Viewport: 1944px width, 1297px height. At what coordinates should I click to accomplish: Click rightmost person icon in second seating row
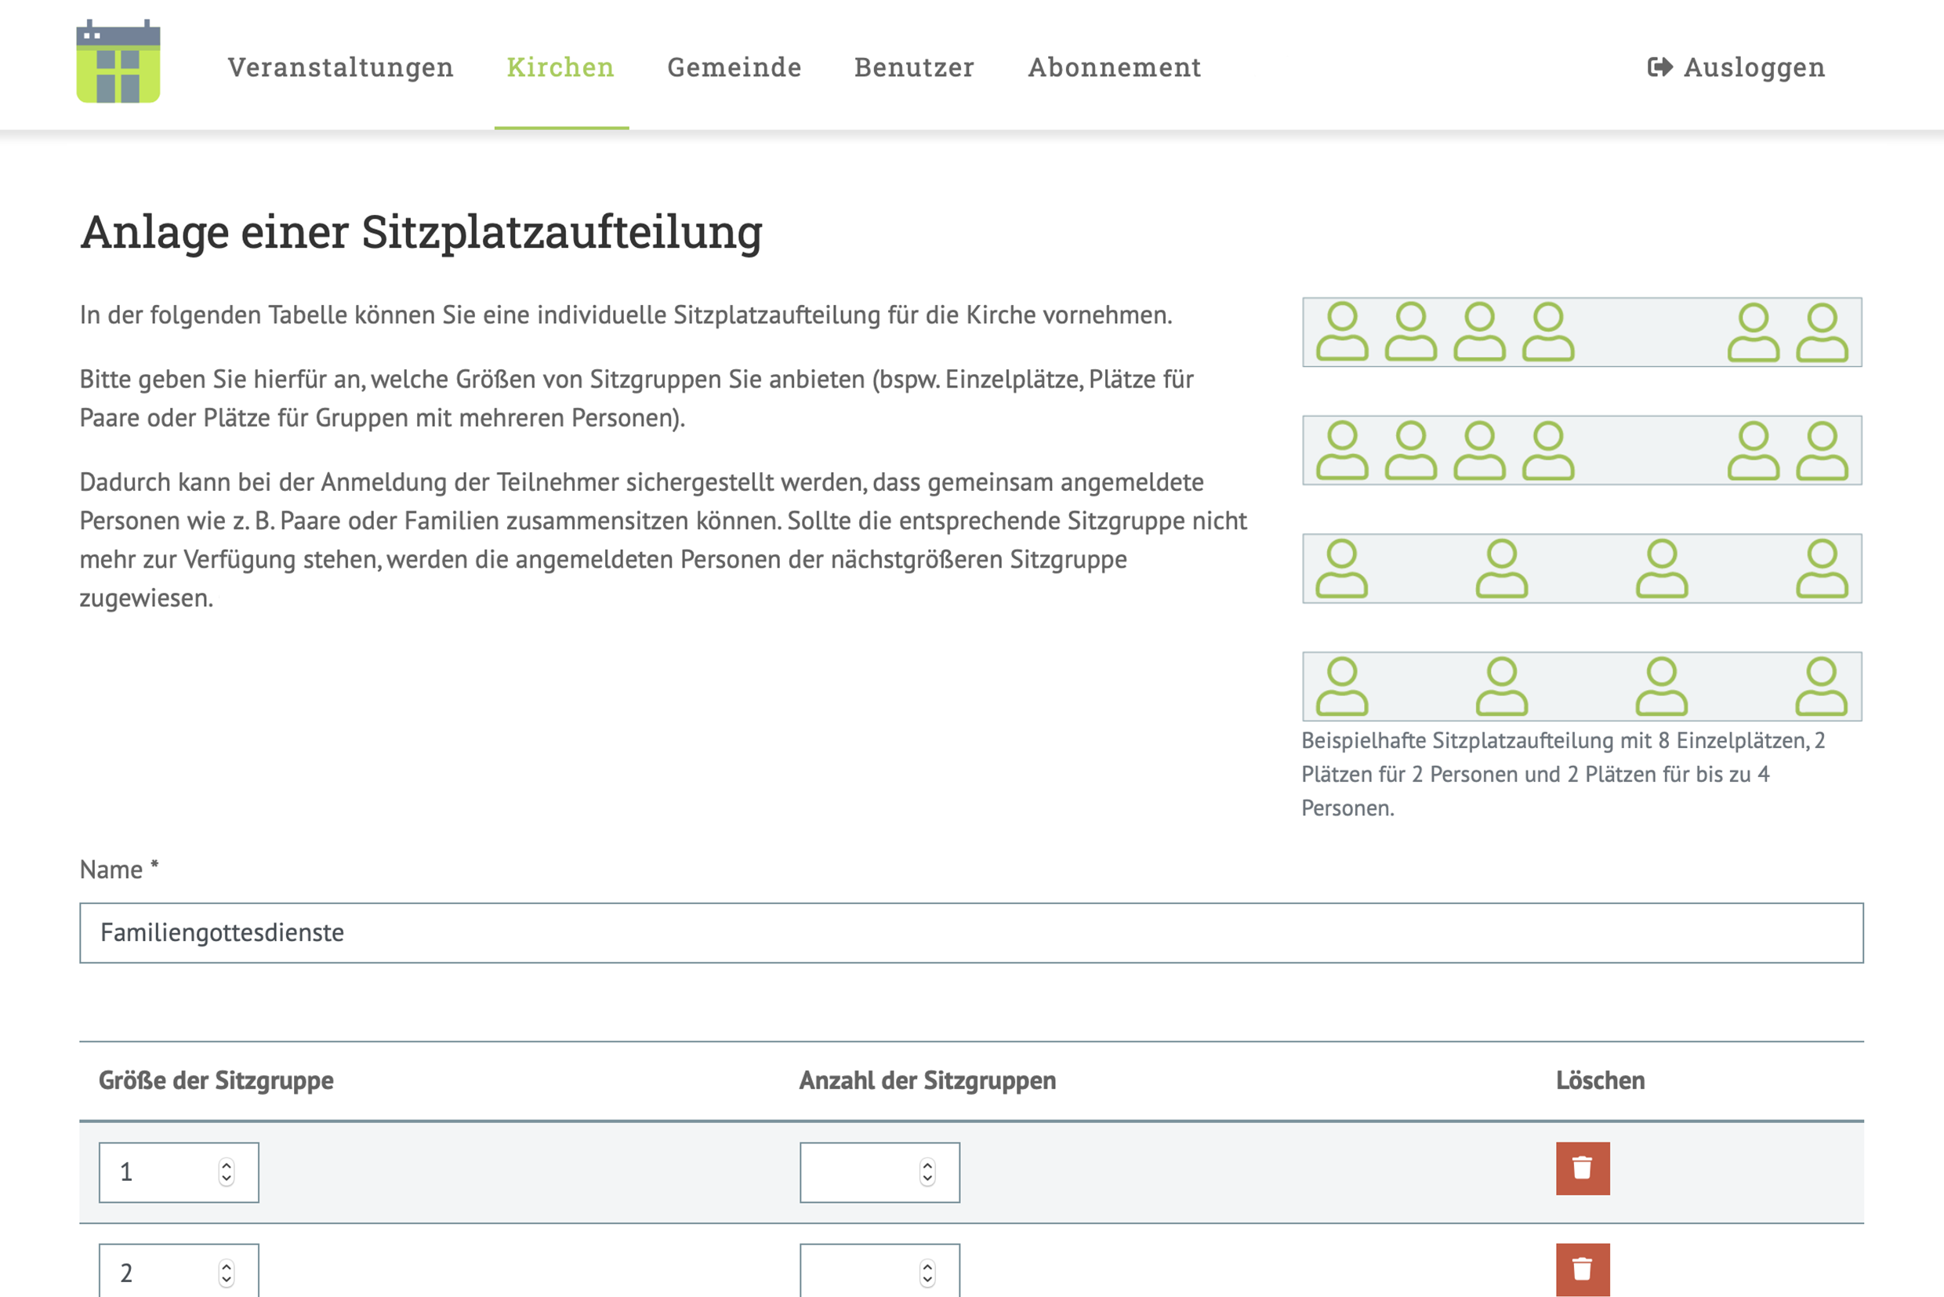[1822, 450]
